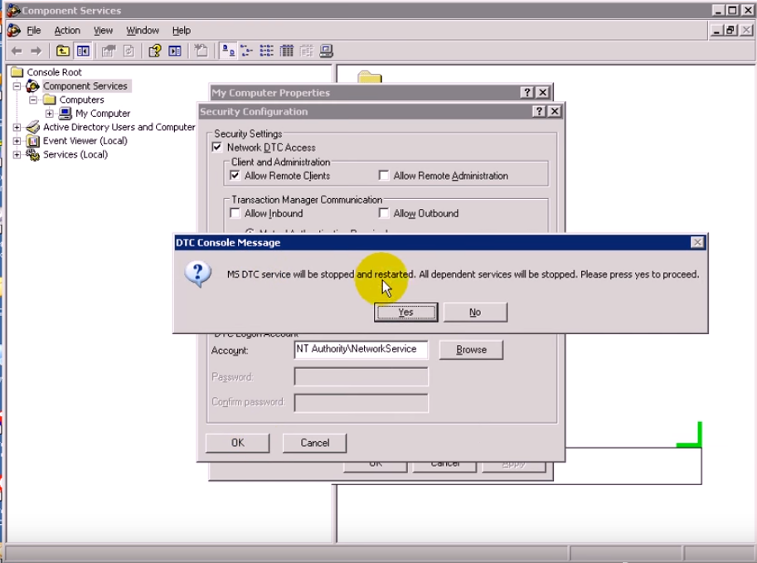
Task: Switch to Large Icons view
Action: pyautogui.click(x=227, y=51)
